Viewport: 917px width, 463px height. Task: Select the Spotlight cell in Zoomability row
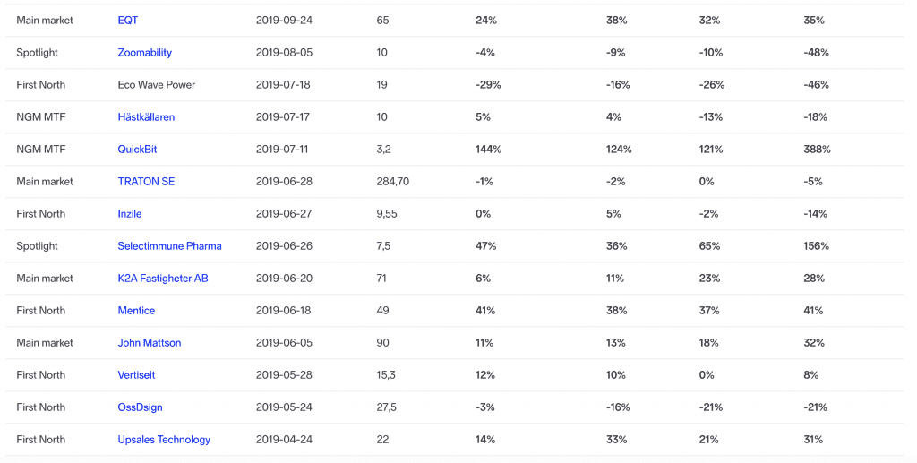click(x=37, y=53)
